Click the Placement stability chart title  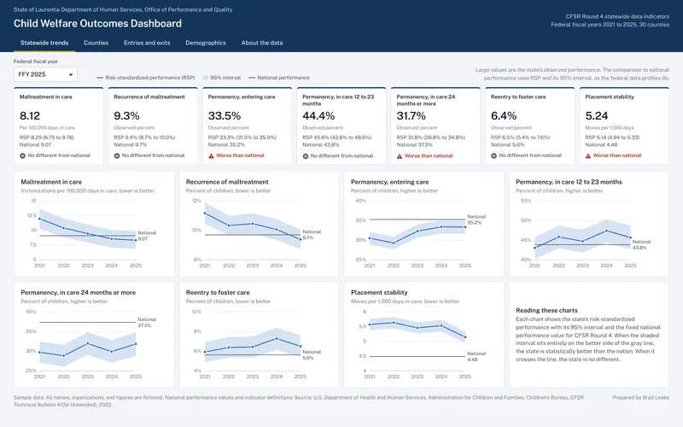click(x=379, y=293)
